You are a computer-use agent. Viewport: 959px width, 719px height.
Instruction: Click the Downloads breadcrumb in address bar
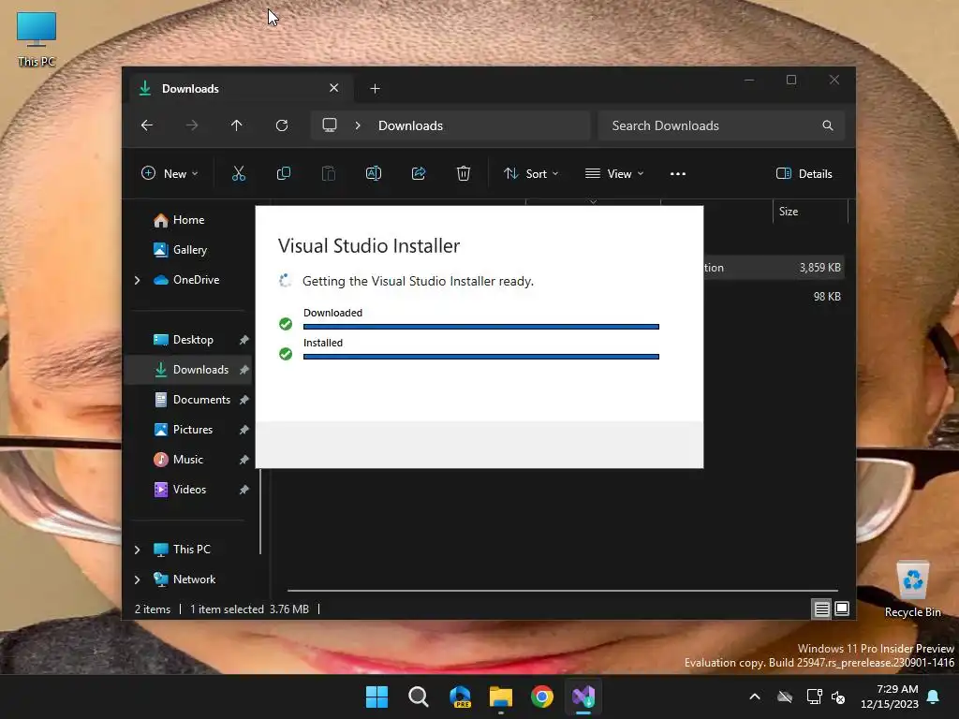(410, 125)
